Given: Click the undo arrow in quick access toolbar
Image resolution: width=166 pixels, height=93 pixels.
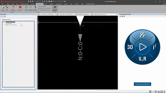Looking at the screenshot, I should point(34,2).
